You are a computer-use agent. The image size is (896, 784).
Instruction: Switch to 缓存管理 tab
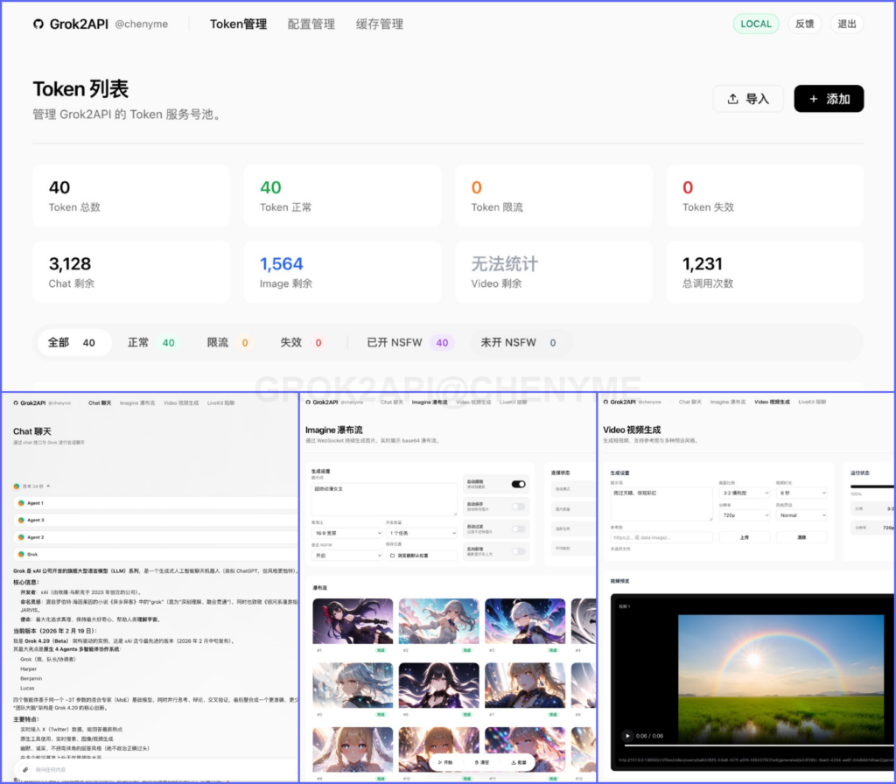(x=380, y=24)
